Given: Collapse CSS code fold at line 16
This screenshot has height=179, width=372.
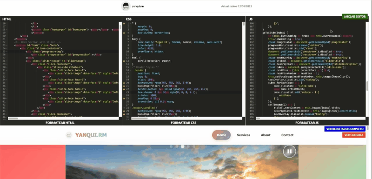Looking at the screenshot, I should click(x=130, y=70).
